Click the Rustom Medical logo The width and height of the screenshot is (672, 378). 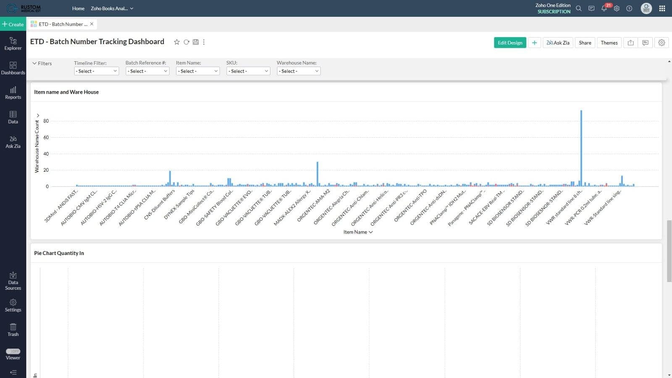24,8
